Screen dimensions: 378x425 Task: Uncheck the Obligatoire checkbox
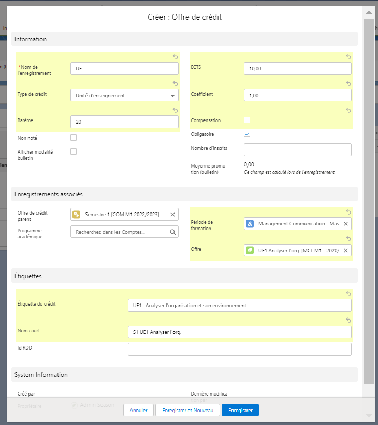[247, 134]
